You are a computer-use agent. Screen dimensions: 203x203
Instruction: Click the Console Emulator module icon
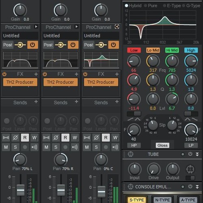coord(130,187)
